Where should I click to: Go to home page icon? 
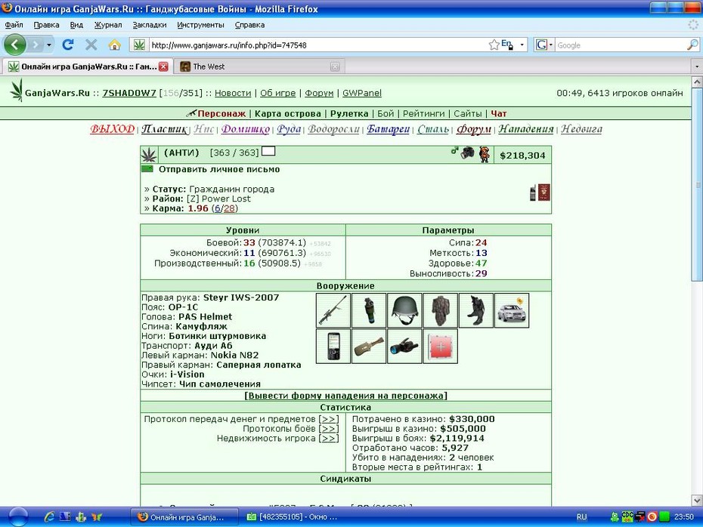coord(115,45)
